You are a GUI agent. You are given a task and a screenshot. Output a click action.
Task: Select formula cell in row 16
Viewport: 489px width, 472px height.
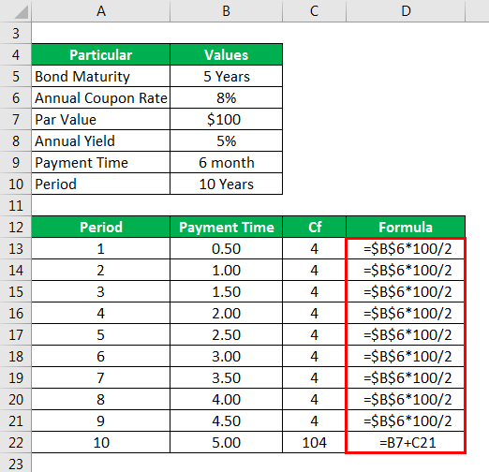click(x=406, y=313)
